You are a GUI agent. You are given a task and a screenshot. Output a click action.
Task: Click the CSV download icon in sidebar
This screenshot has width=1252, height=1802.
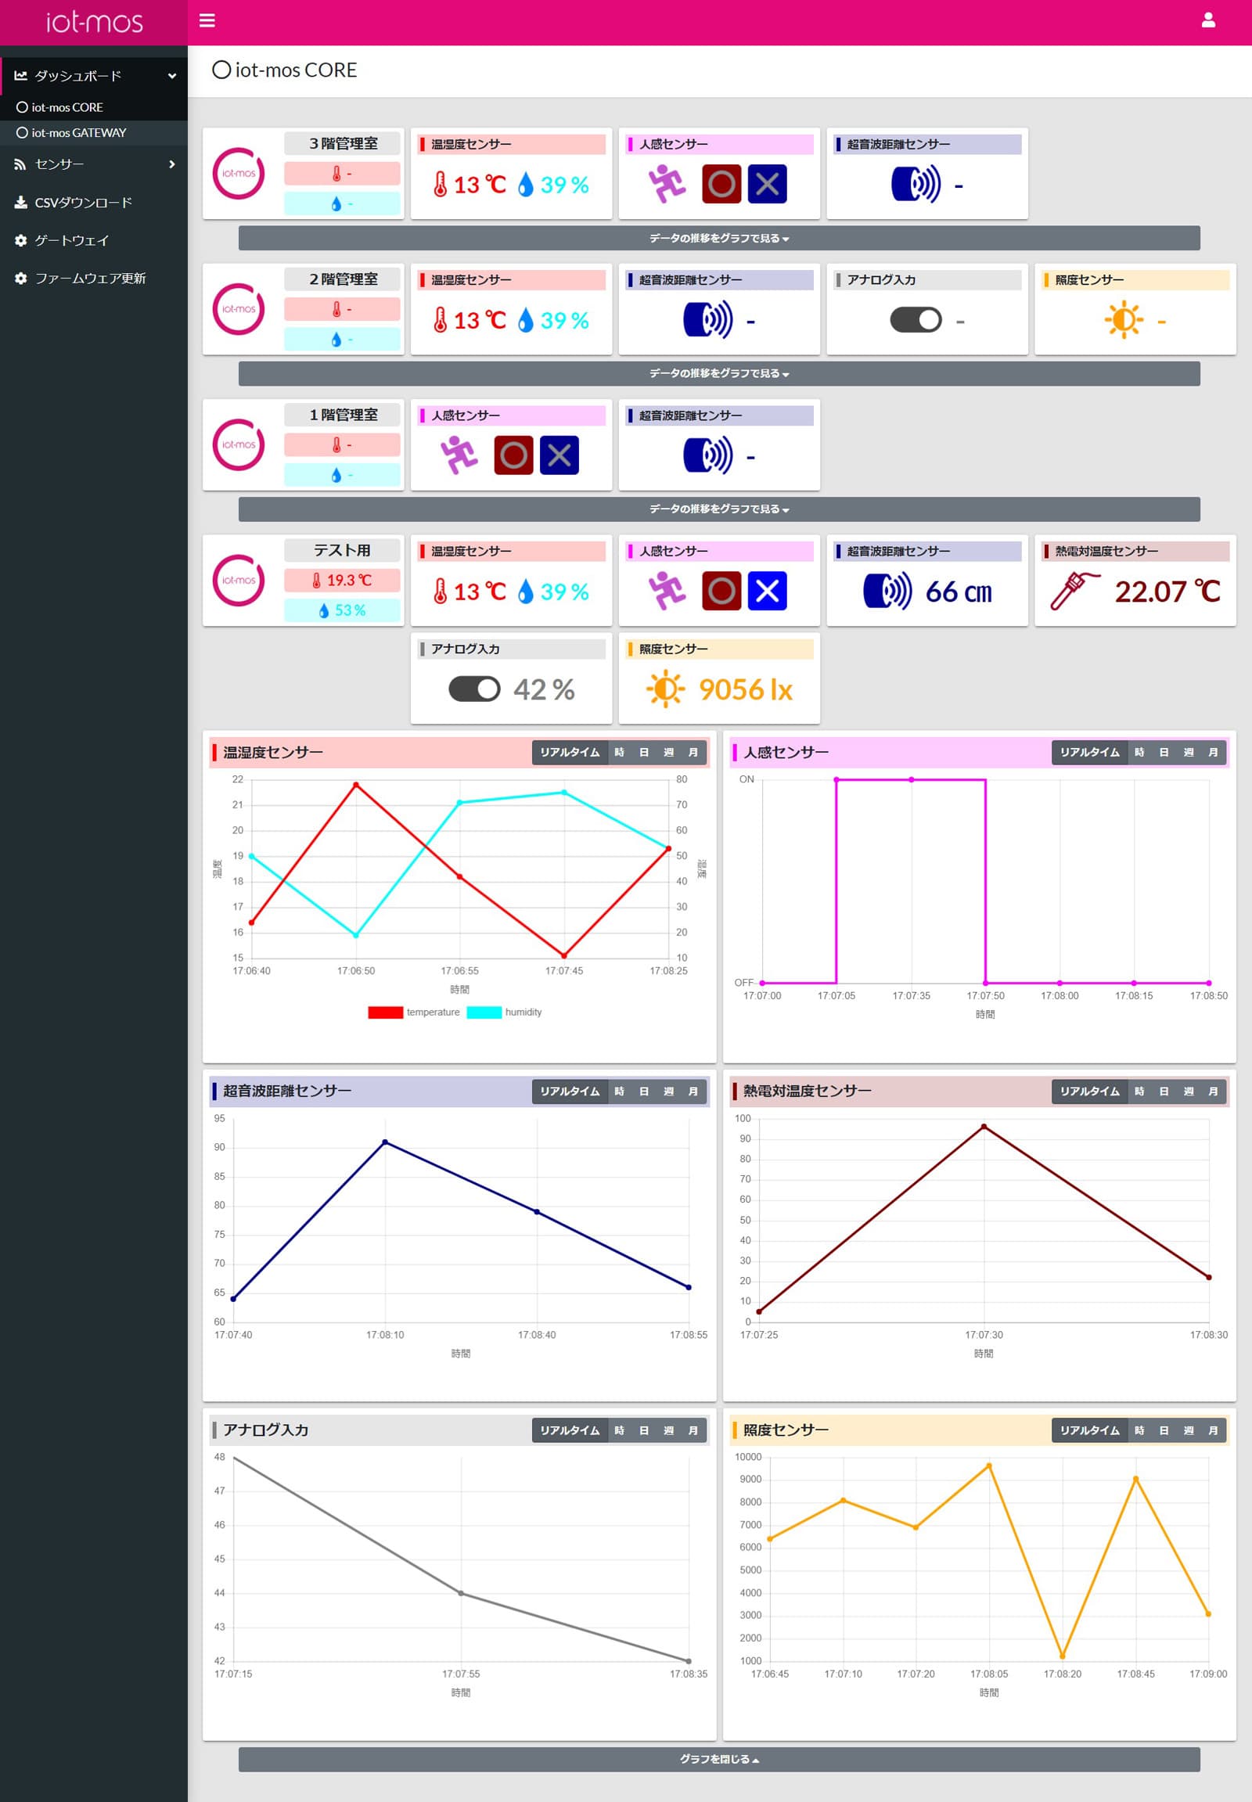point(21,203)
